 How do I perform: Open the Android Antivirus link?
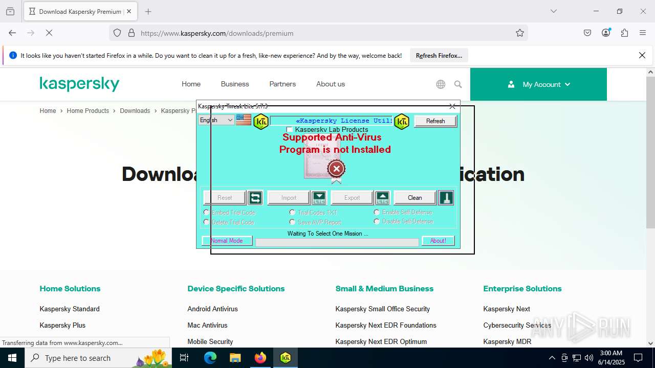pyautogui.click(x=212, y=309)
